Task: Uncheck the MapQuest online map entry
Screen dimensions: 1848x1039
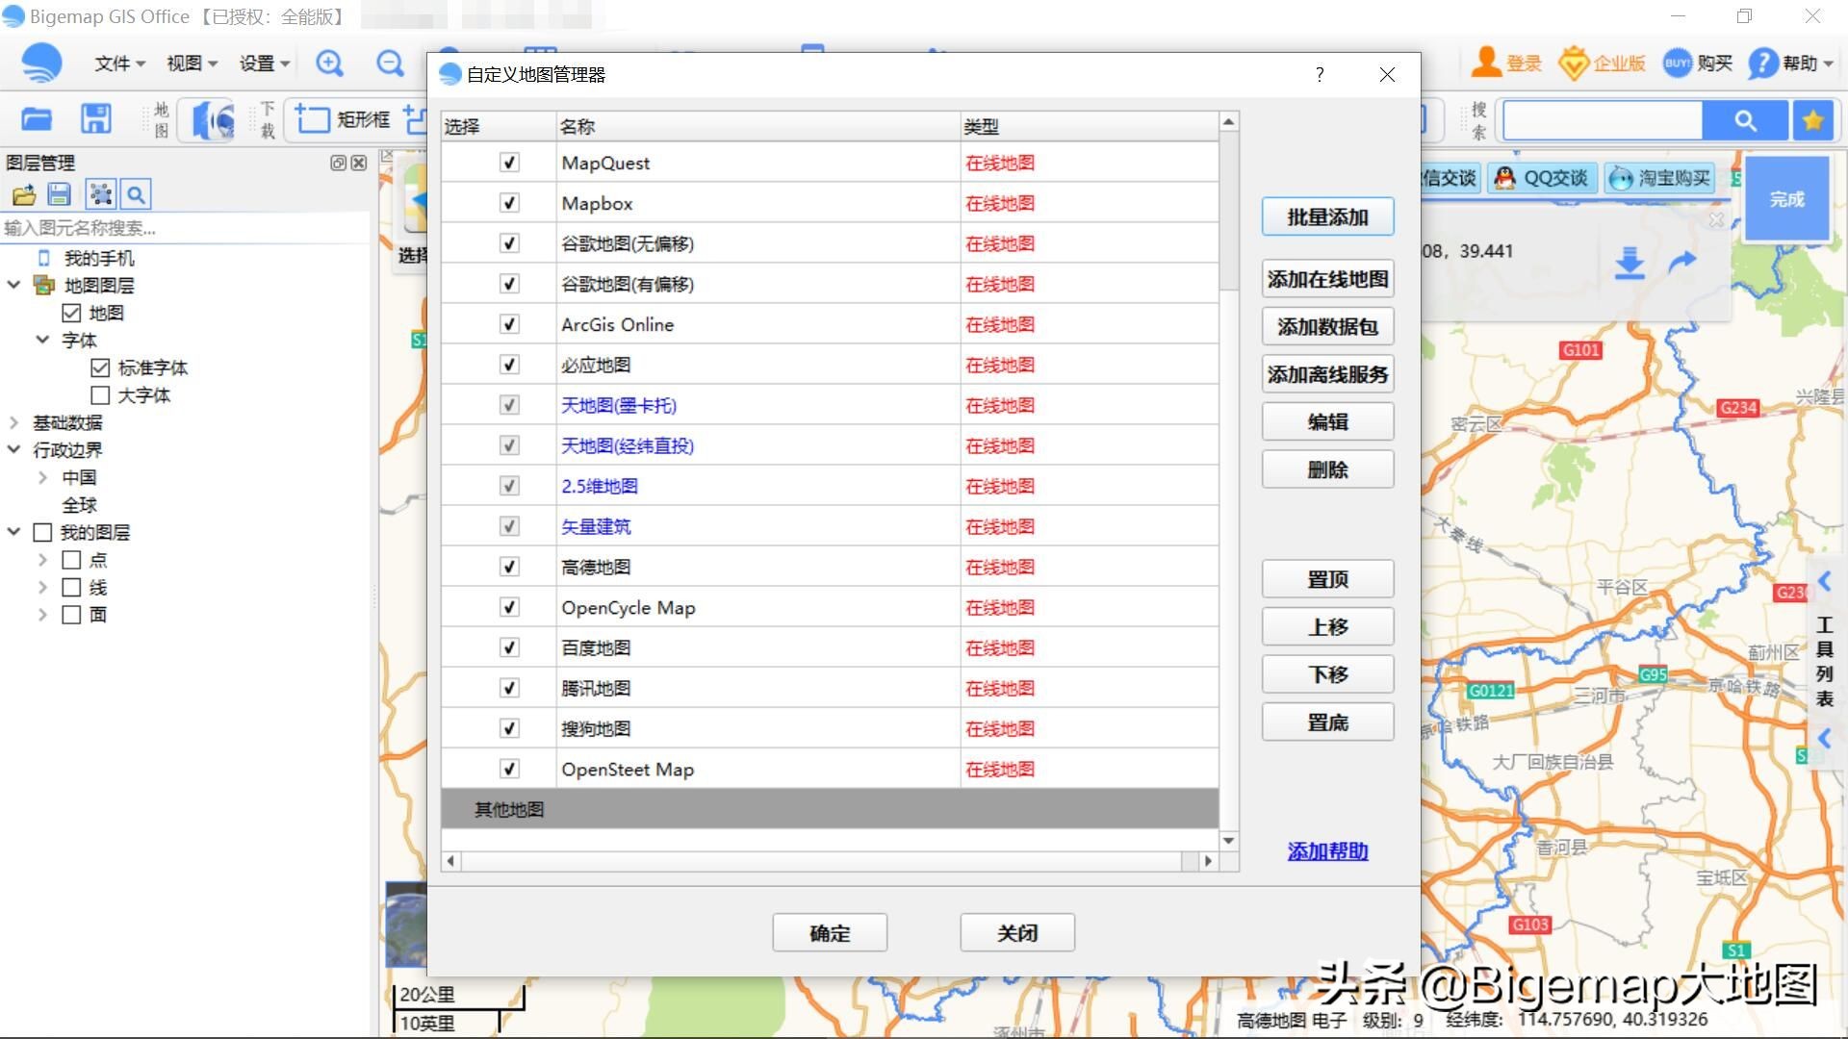Action: pyautogui.click(x=508, y=163)
